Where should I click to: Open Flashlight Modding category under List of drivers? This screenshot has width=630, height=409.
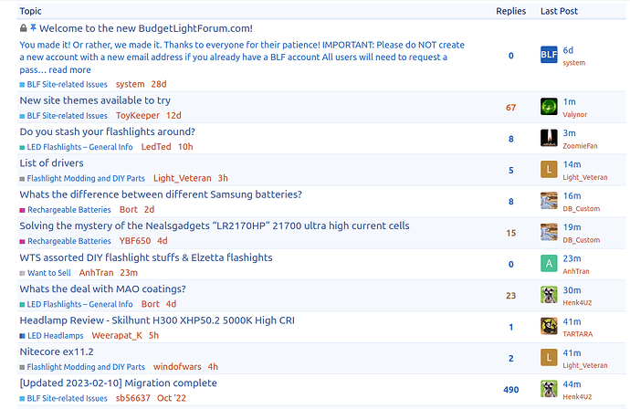click(x=82, y=178)
